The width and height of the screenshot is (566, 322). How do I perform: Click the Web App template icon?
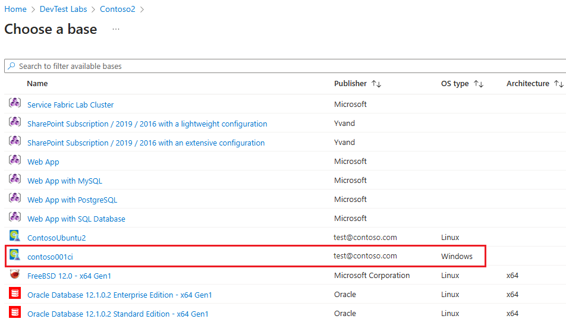15,160
